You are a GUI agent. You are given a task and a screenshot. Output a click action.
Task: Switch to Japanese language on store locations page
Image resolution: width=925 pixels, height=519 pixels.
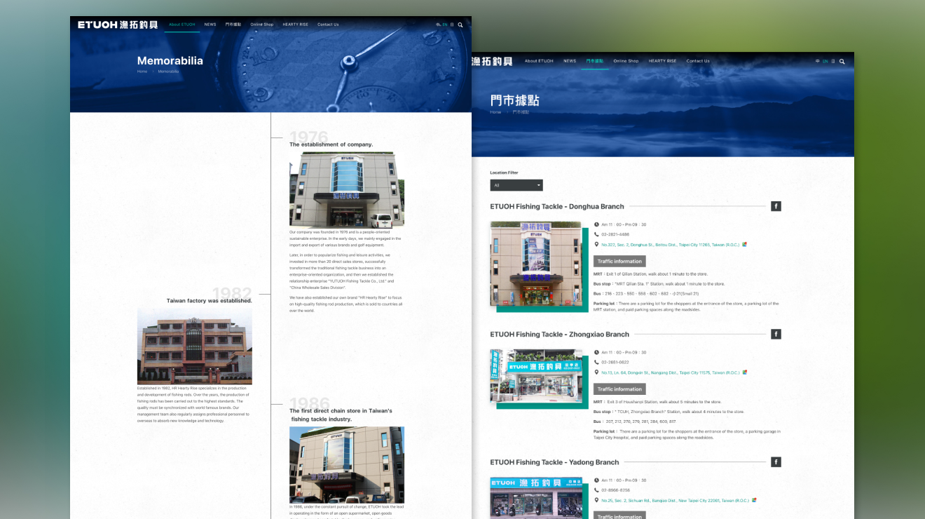833,61
